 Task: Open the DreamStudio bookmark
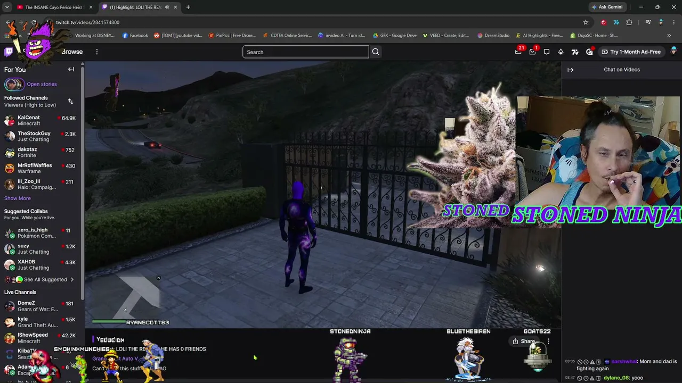493,36
